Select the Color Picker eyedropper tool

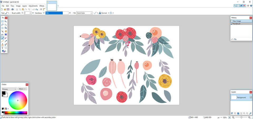click(x=6, y=41)
